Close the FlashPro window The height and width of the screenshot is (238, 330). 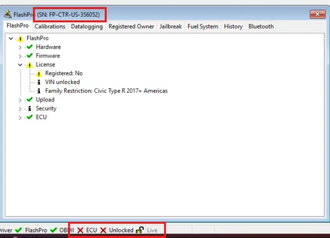[318, 14]
